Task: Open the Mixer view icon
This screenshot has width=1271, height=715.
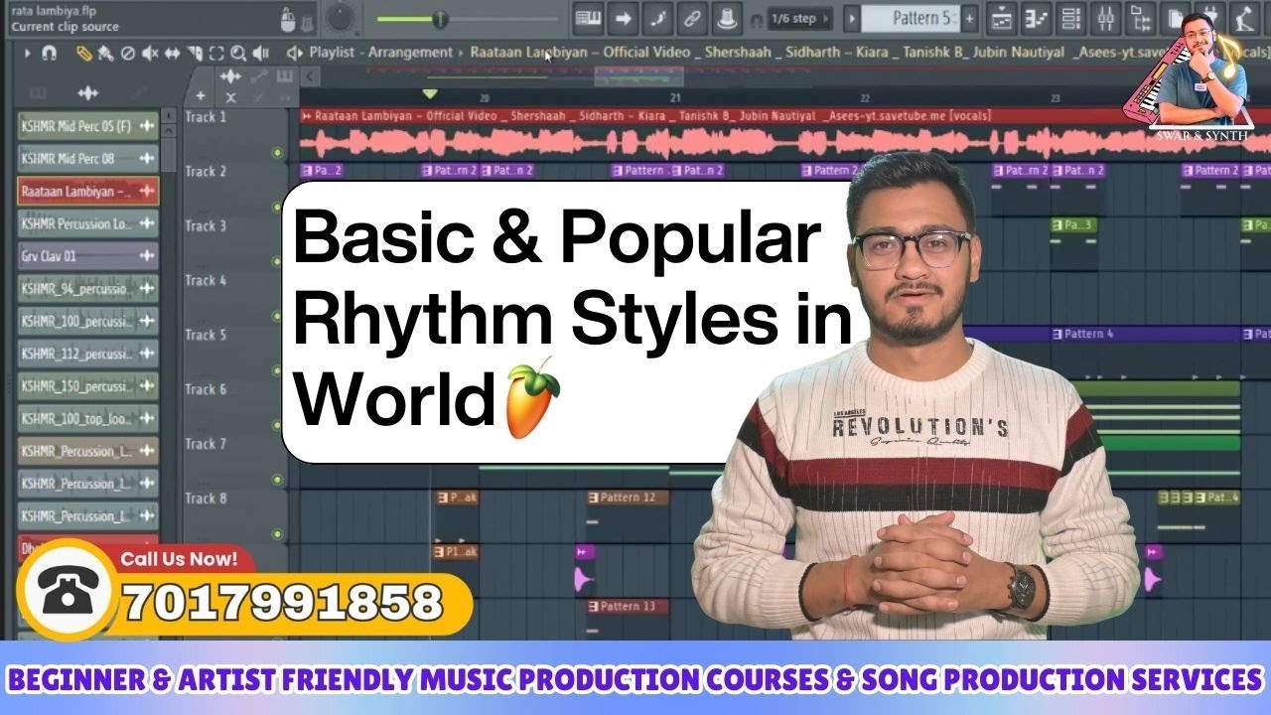Action: click(1107, 17)
